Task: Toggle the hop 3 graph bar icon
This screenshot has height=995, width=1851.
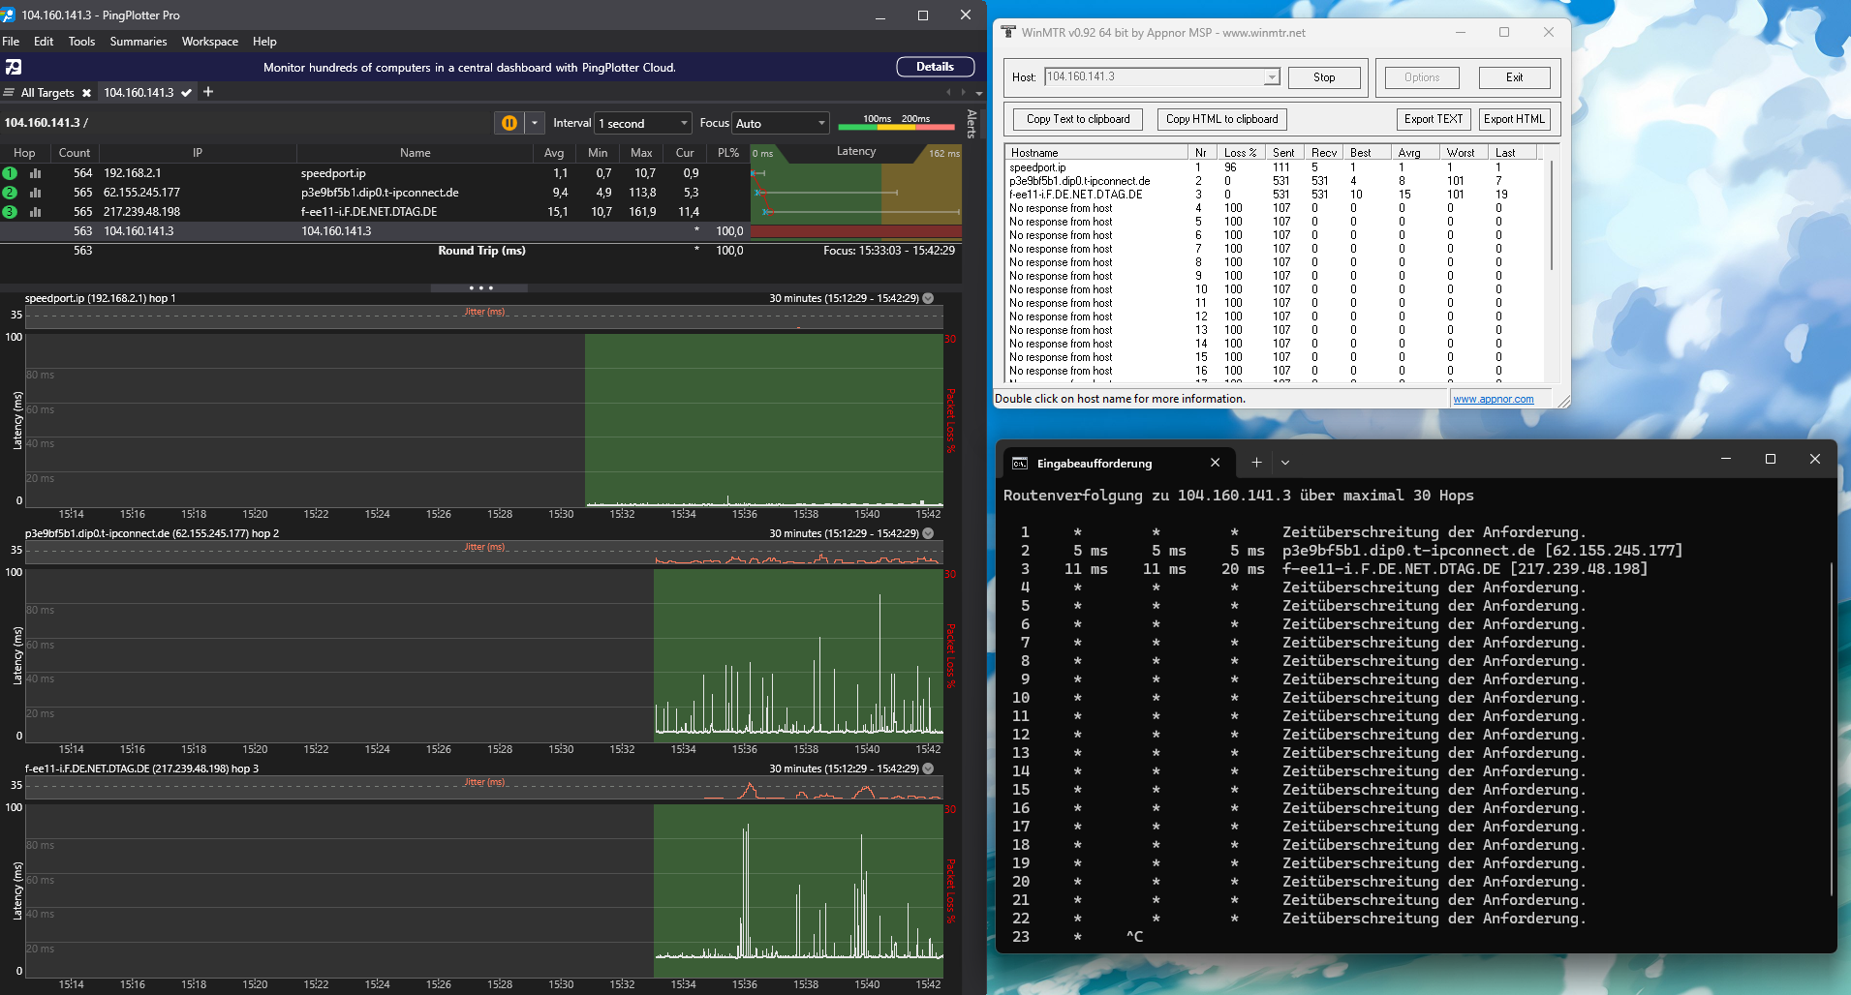Action: pos(36,212)
